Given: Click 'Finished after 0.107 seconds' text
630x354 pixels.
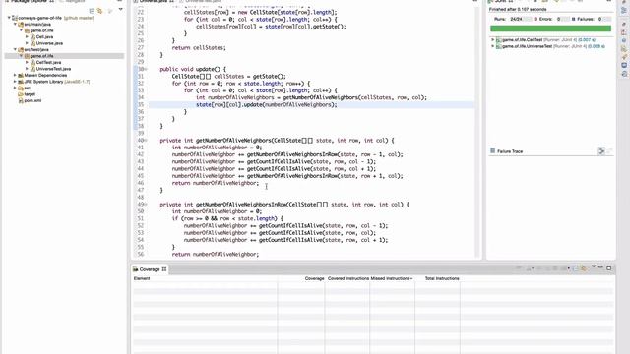Looking at the screenshot, I should click(x=518, y=9).
